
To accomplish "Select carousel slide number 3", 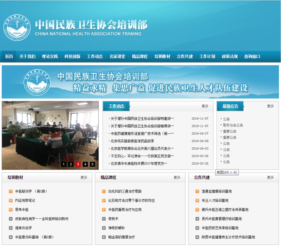I will (78, 165).
